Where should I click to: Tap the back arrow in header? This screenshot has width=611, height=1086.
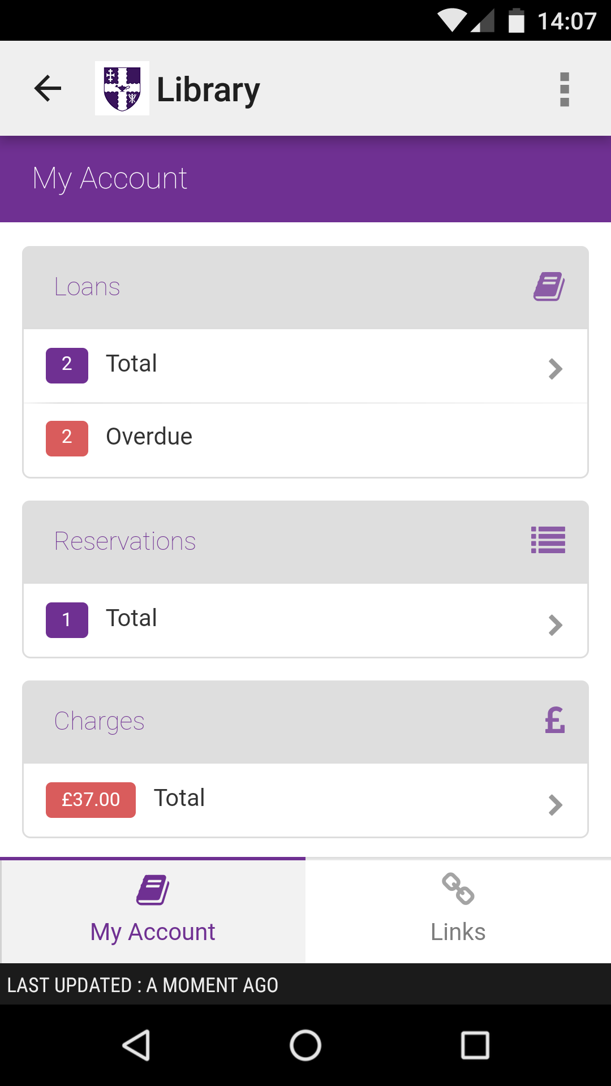coord(48,88)
